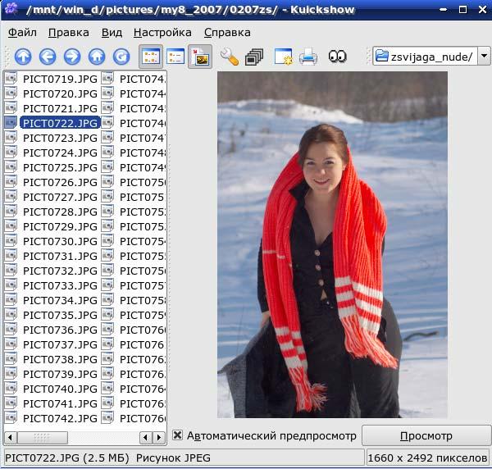
Task: Navigate back with the left arrow
Action: 48,57
